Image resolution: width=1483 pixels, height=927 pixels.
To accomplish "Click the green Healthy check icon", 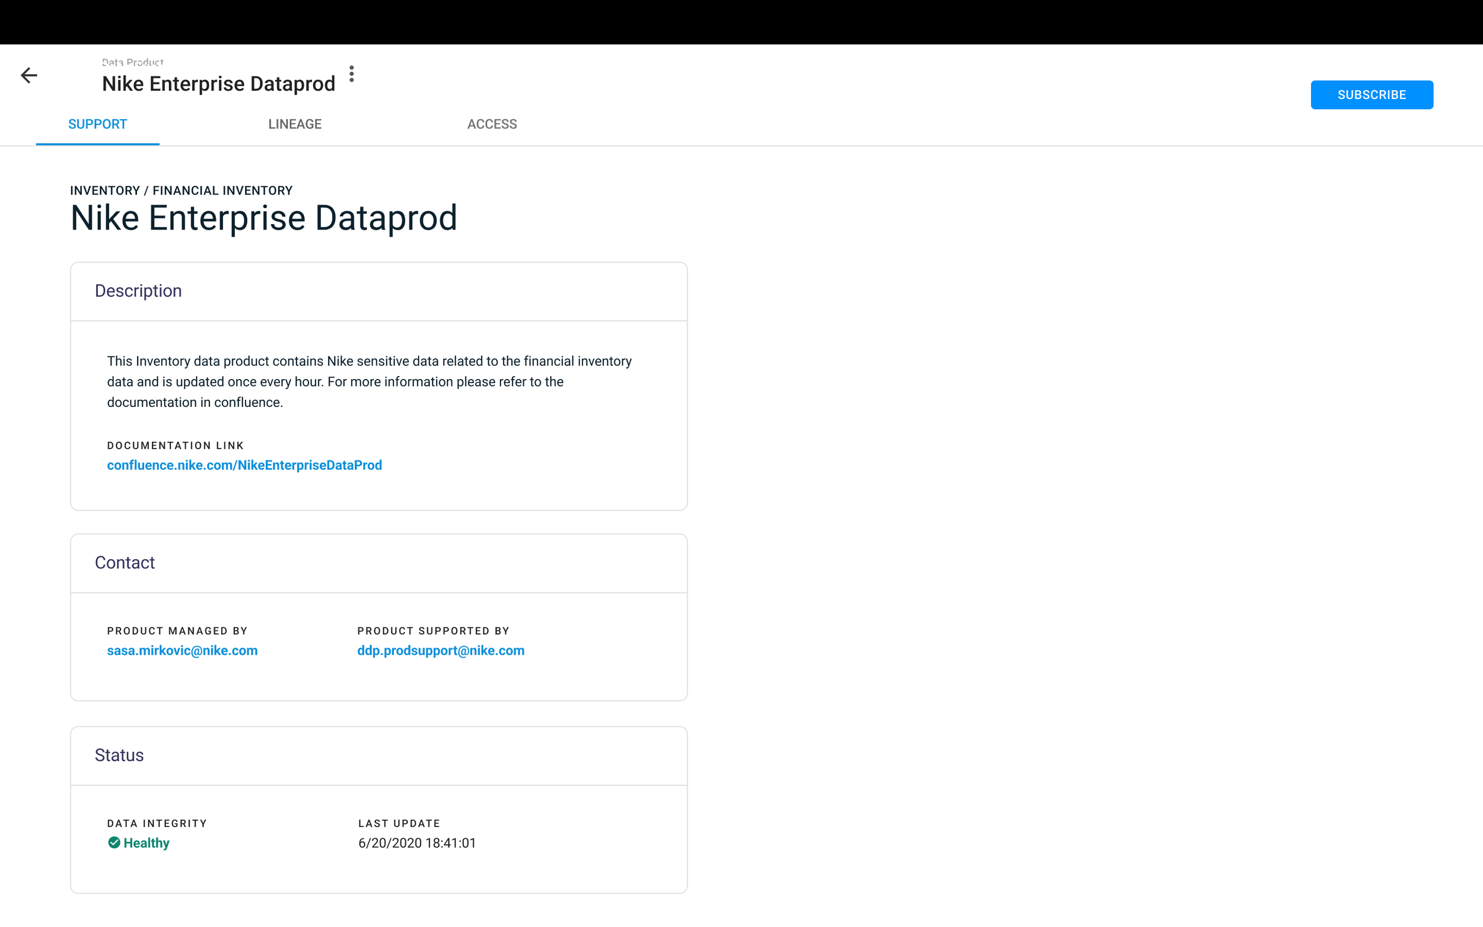I will (114, 842).
